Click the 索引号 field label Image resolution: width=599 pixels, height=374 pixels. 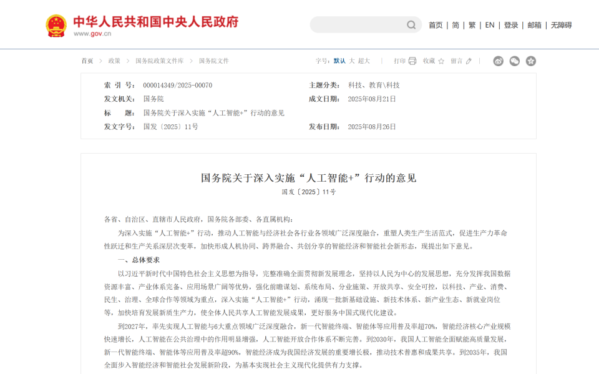[x=120, y=86]
